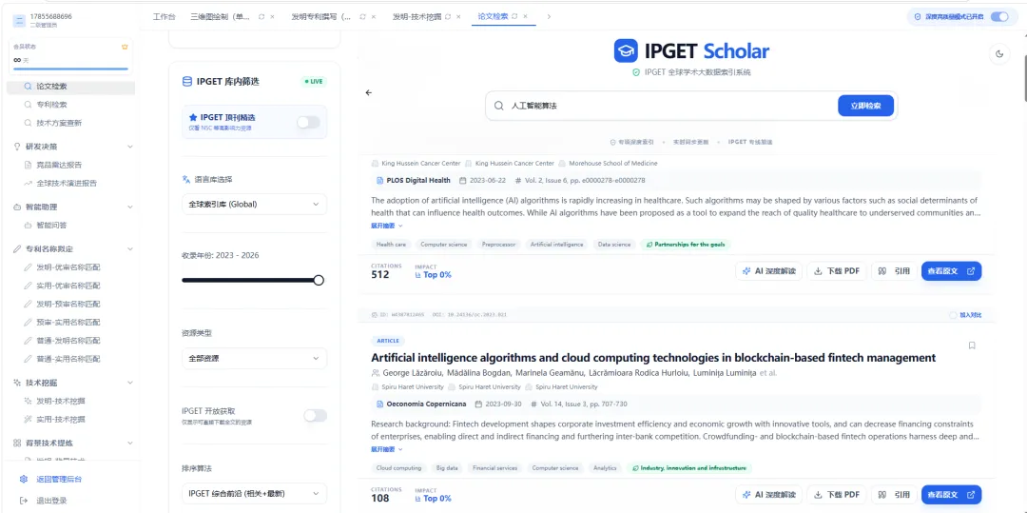Screen dimensions: 1027x513
Task: Click the database icon beside IPGET 库内筛选
Action: (186, 81)
